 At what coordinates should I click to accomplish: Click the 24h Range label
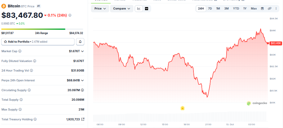41,33
